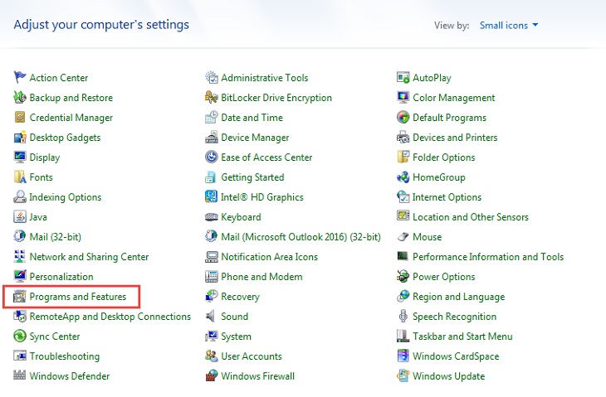Click the Default Programs icon
Viewport: 606px width, 397px height.
tap(403, 118)
